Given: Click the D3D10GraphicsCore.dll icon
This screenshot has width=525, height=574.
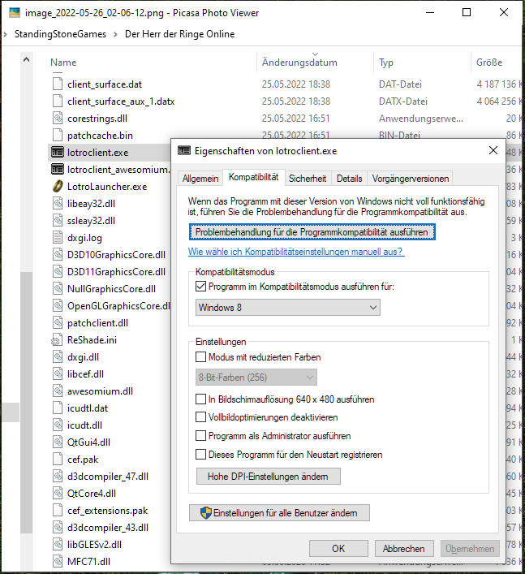Looking at the screenshot, I should coord(58,255).
